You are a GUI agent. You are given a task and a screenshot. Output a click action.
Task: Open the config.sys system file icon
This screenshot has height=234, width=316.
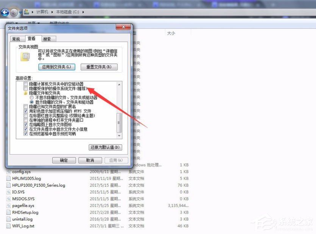click(x=9, y=172)
